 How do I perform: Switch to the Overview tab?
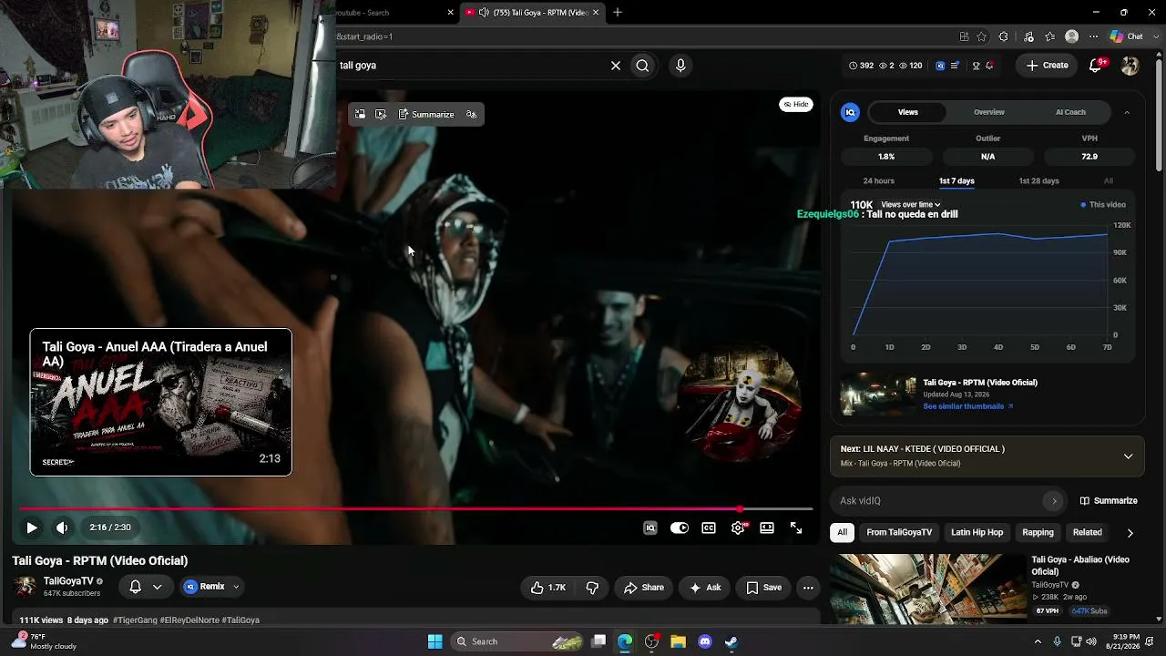tap(989, 112)
